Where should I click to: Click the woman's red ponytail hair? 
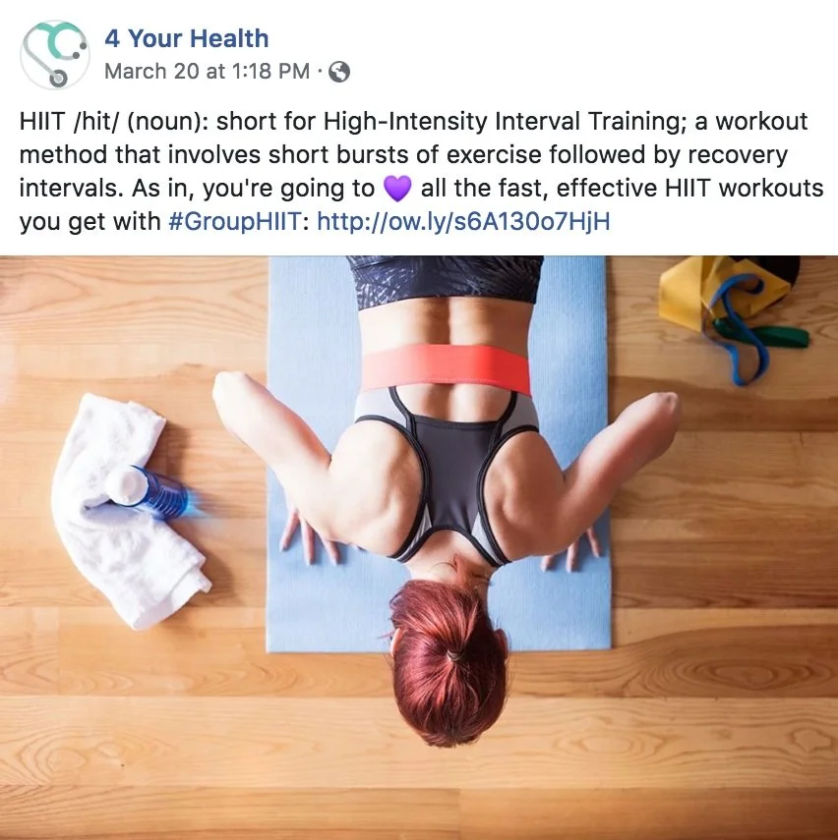pos(448,661)
